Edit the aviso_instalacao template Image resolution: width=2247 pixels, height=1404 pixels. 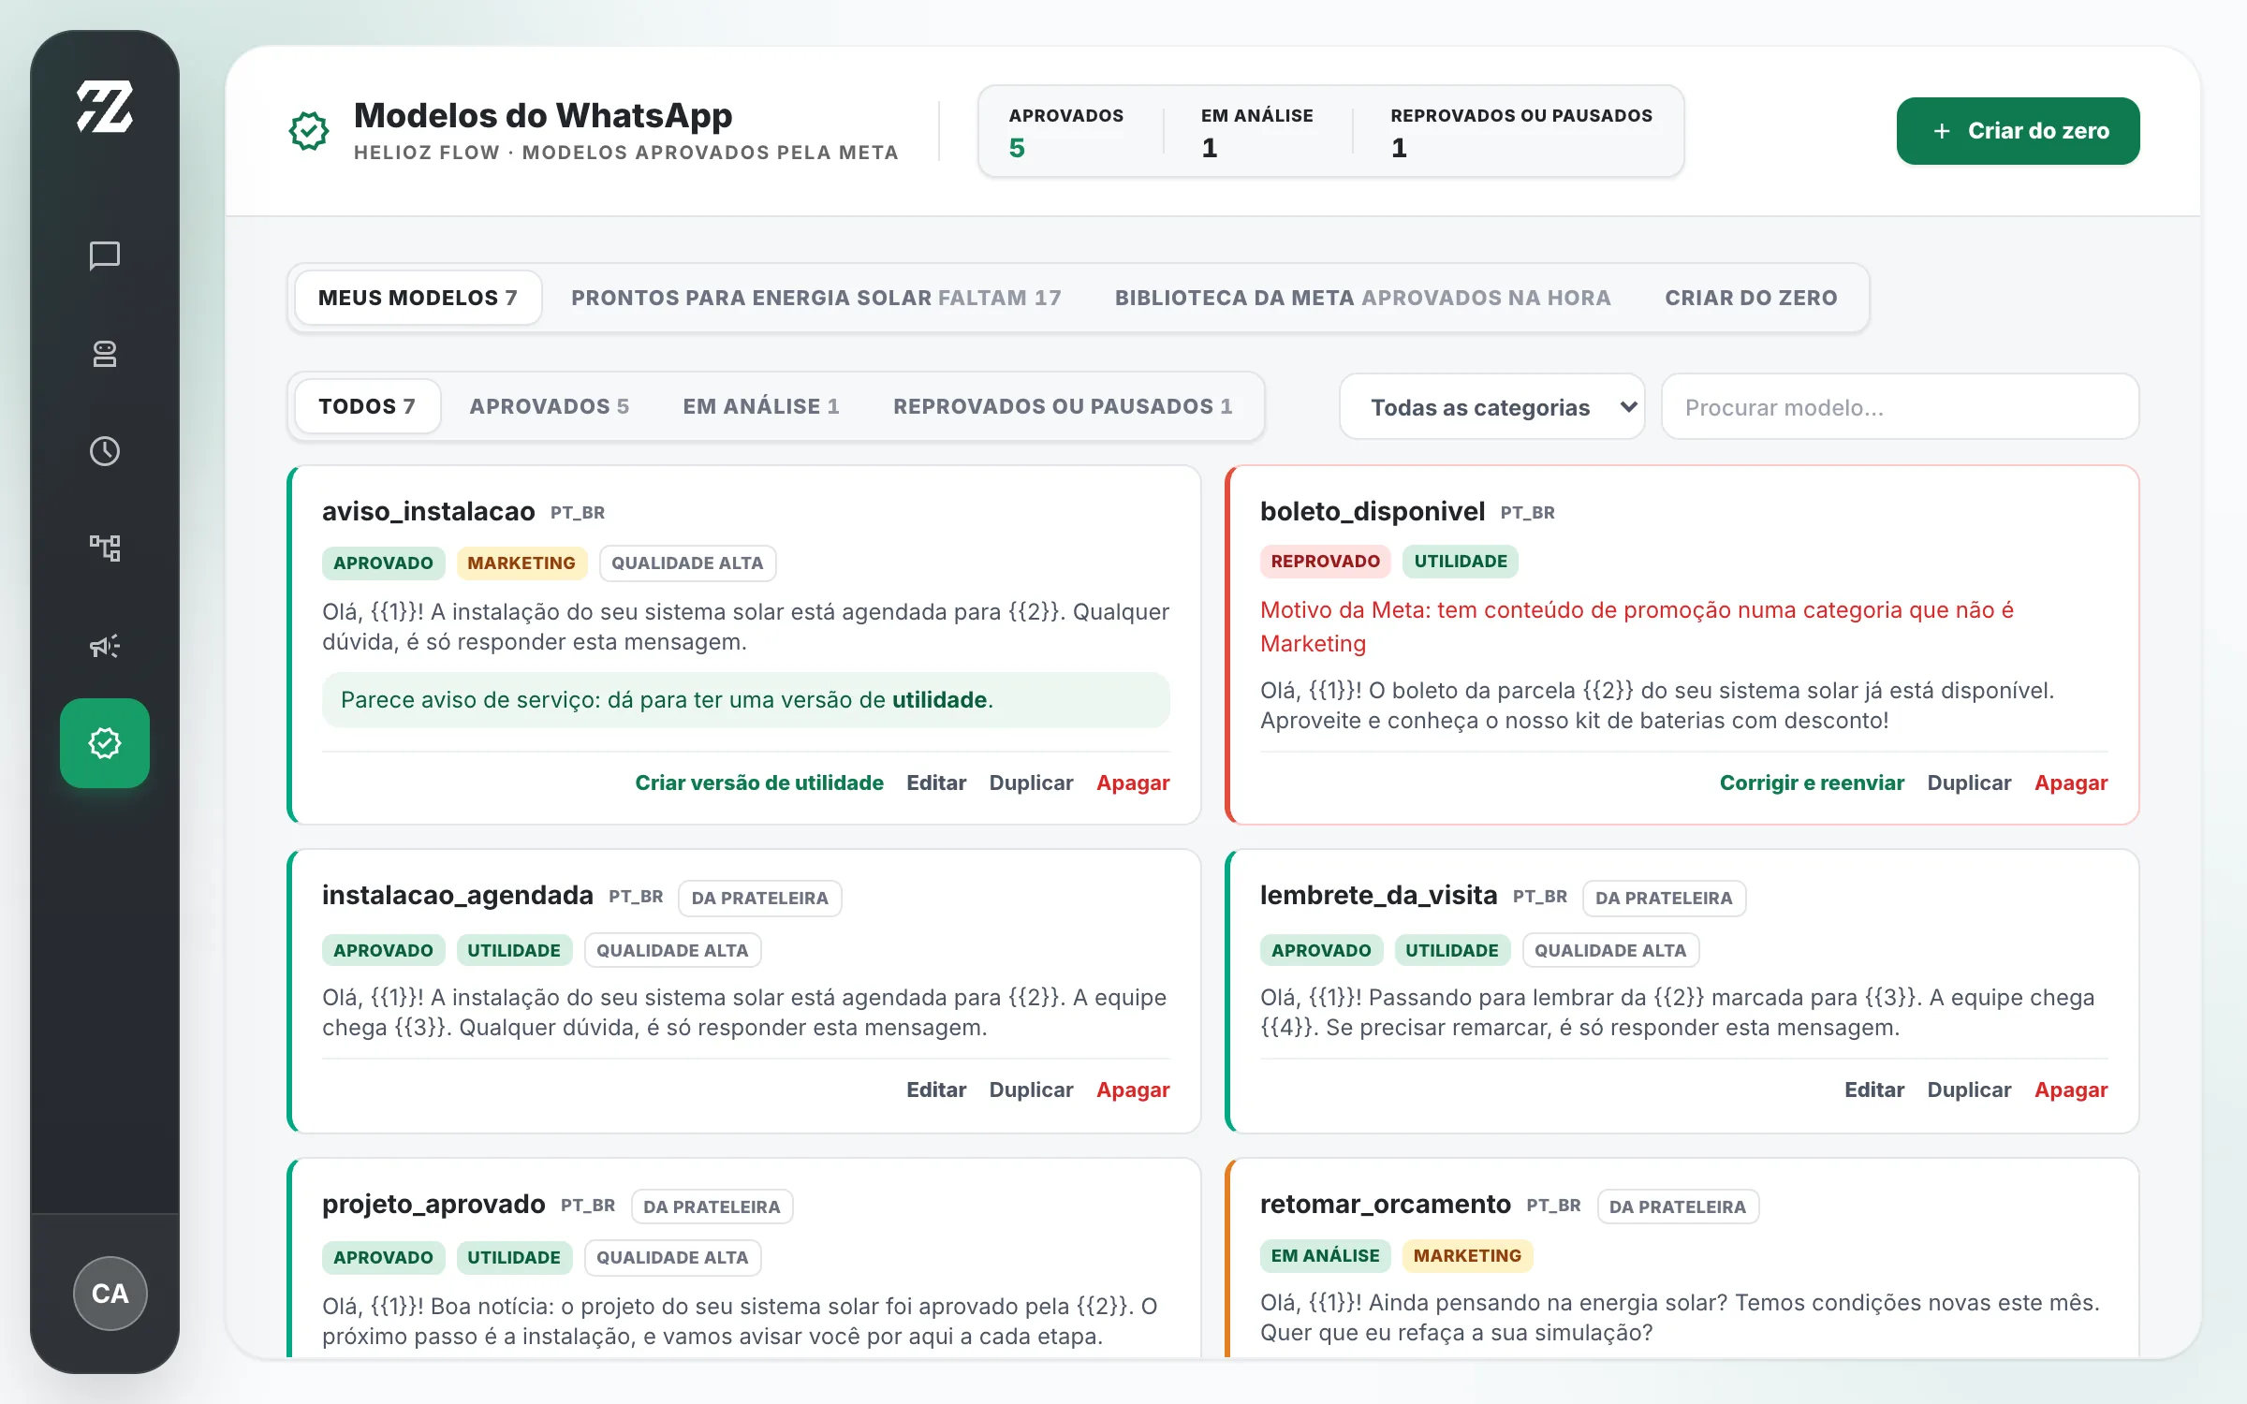click(936, 782)
